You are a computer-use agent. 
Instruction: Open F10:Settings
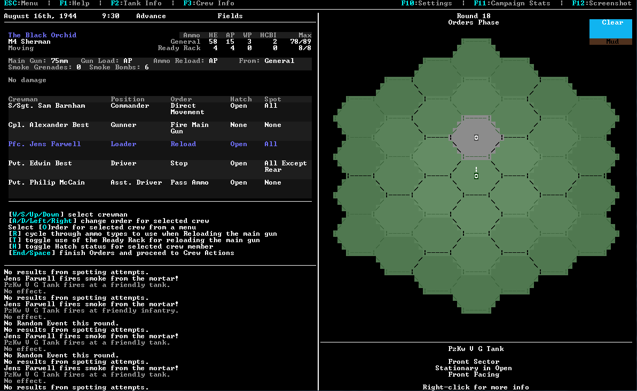[x=427, y=3]
